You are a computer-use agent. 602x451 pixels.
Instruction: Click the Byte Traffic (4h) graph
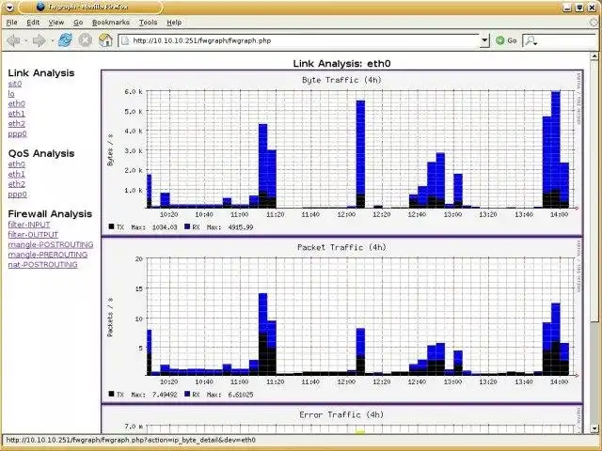pyautogui.click(x=342, y=153)
